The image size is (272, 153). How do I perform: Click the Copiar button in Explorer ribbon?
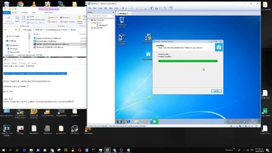[x=17, y=19]
